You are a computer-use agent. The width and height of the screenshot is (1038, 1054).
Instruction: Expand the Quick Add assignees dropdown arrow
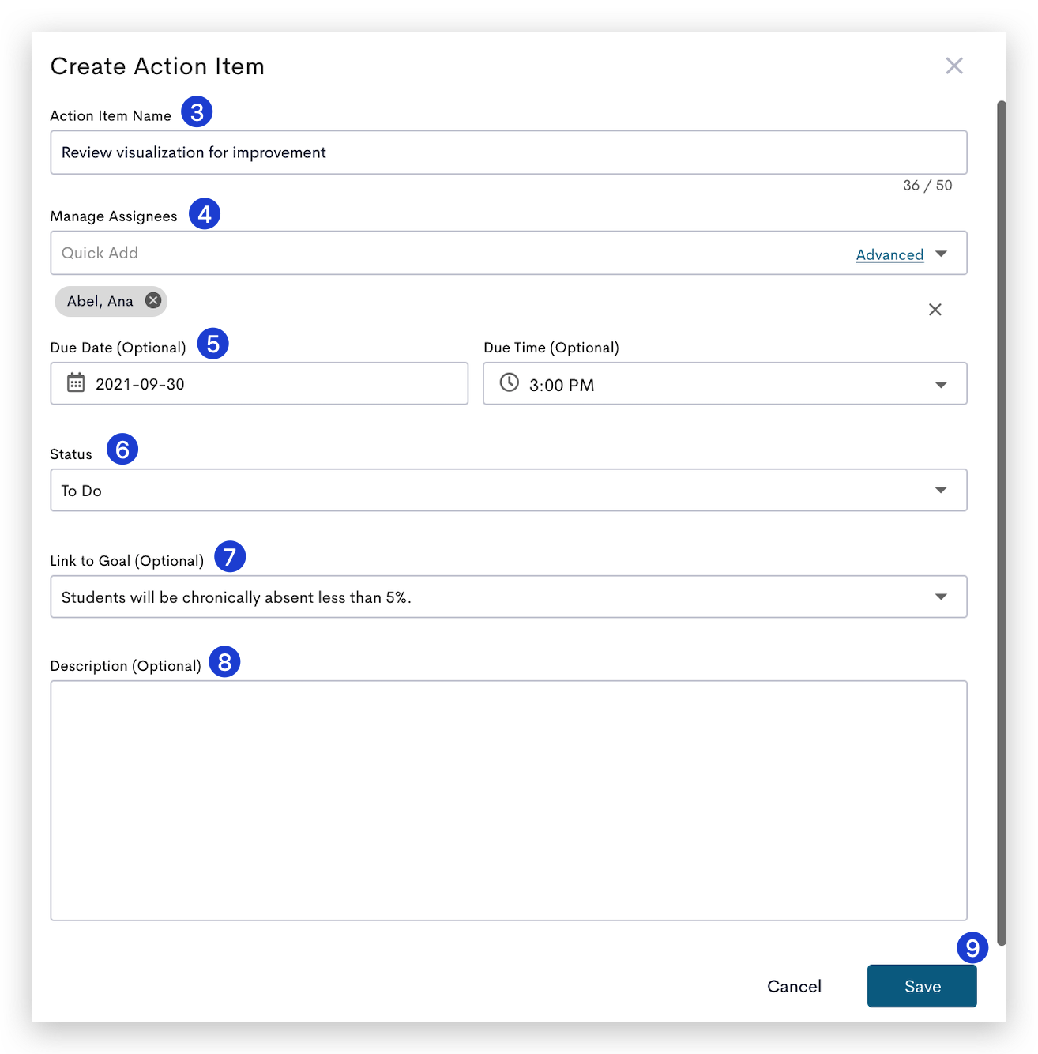[x=941, y=254]
